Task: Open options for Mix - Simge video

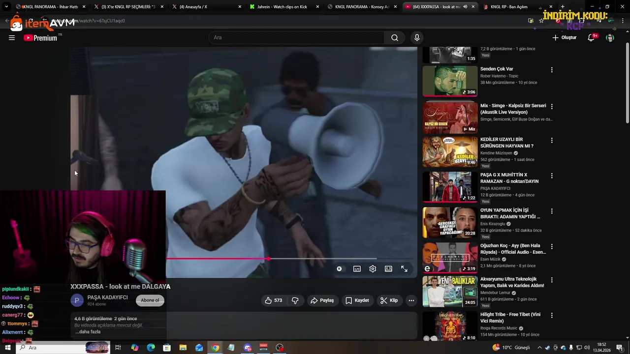Action: [x=552, y=106]
